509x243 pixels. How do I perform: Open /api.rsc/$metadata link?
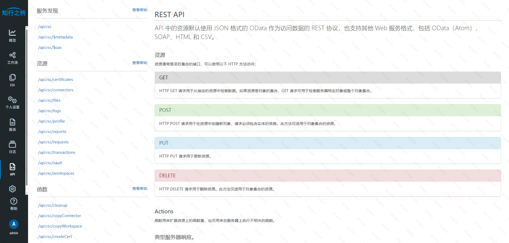pyautogui.click(x=55, y=37)
